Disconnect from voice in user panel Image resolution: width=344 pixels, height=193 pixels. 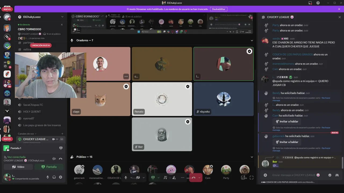[x=60, y=159]
